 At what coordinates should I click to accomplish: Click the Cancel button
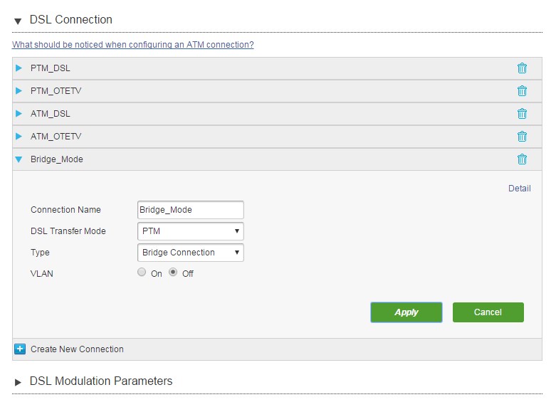pos(488,312)
